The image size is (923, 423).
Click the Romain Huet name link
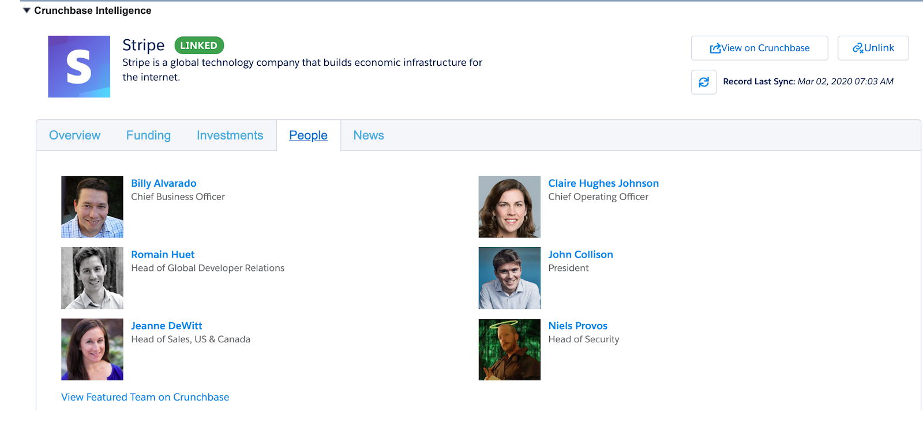click(163, 254)
